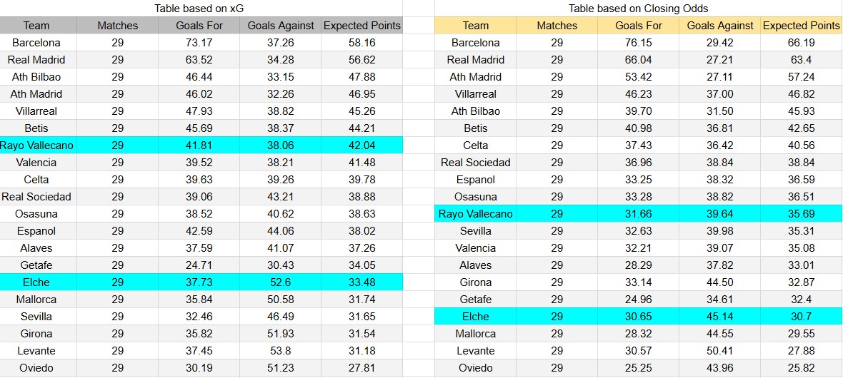Select Real Madrid's 63.4 expected points cell
Screen dimensions: 843x378
tap(802, 60)
